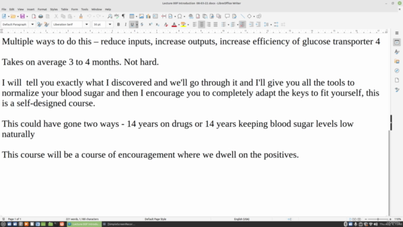Open the File menu
The image size is (403, 227).
(4, 9)
